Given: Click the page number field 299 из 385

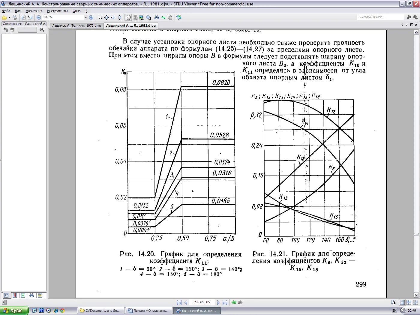Looking at the screenshot, I should tap(202, 302).
